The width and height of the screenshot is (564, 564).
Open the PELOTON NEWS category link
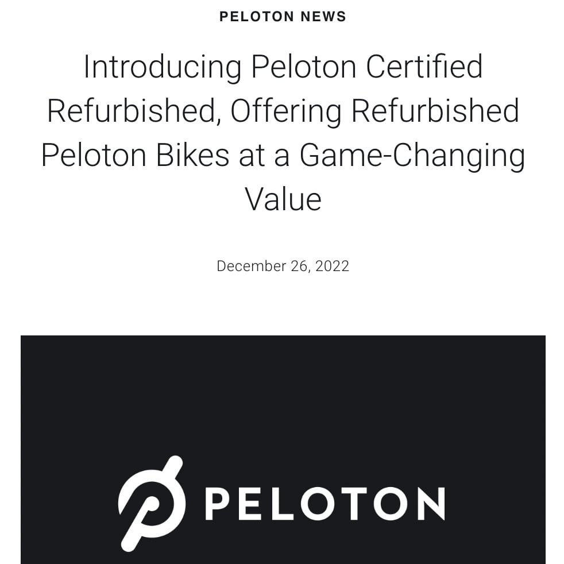[x=283, y=17]
